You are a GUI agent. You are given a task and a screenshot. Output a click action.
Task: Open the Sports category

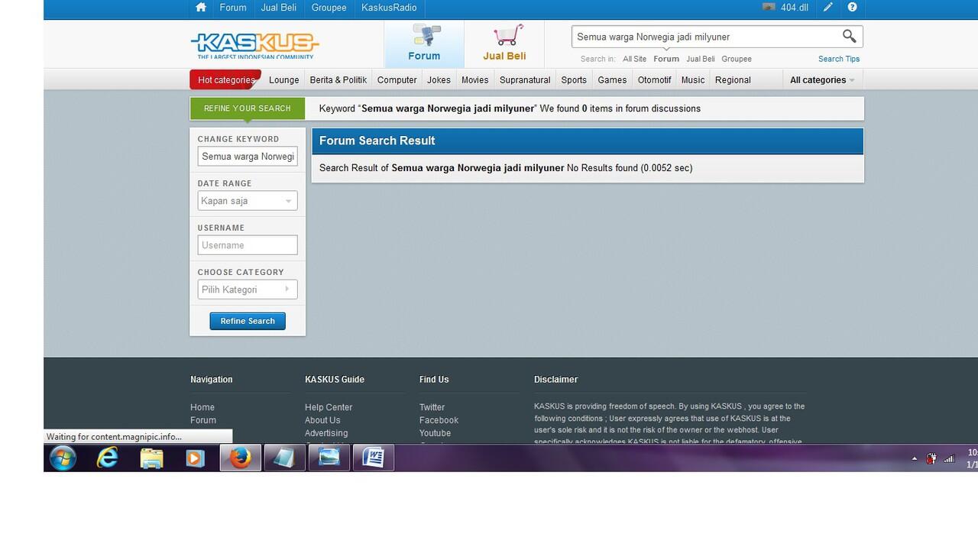click(x=574, y=79)
